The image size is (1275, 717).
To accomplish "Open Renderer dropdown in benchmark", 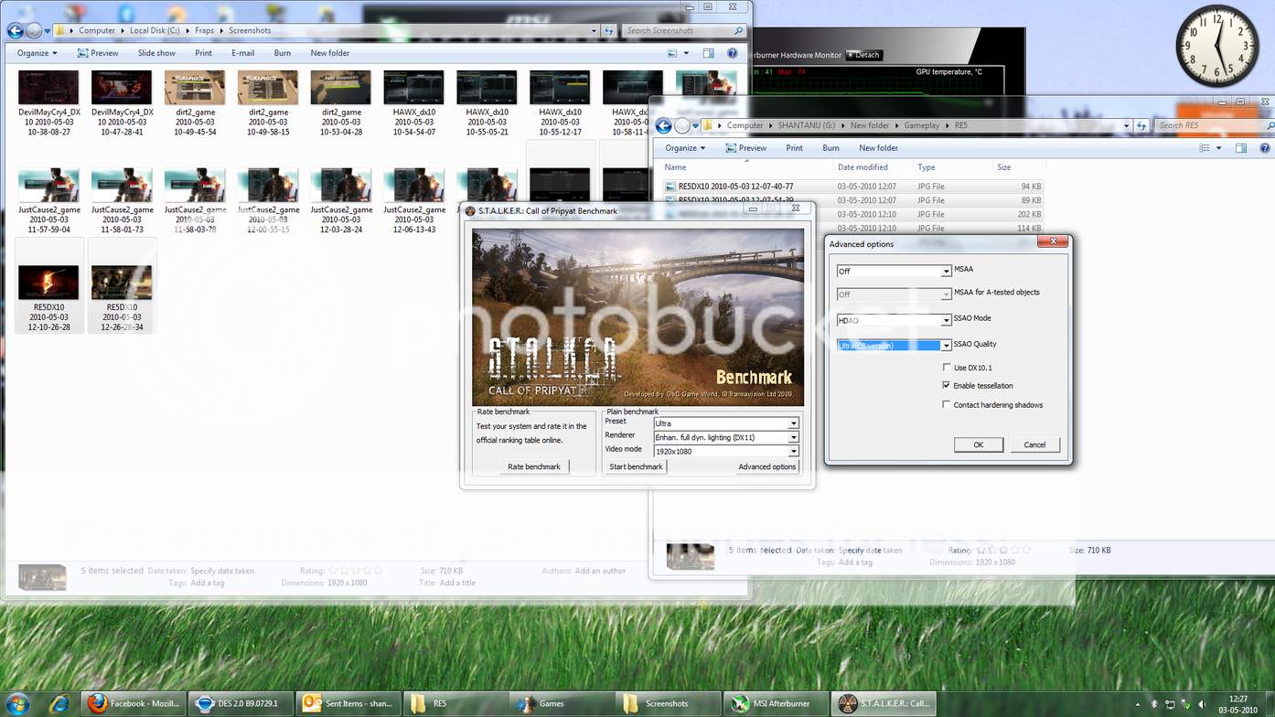I will pyautogui.click(x=793, y=437).
